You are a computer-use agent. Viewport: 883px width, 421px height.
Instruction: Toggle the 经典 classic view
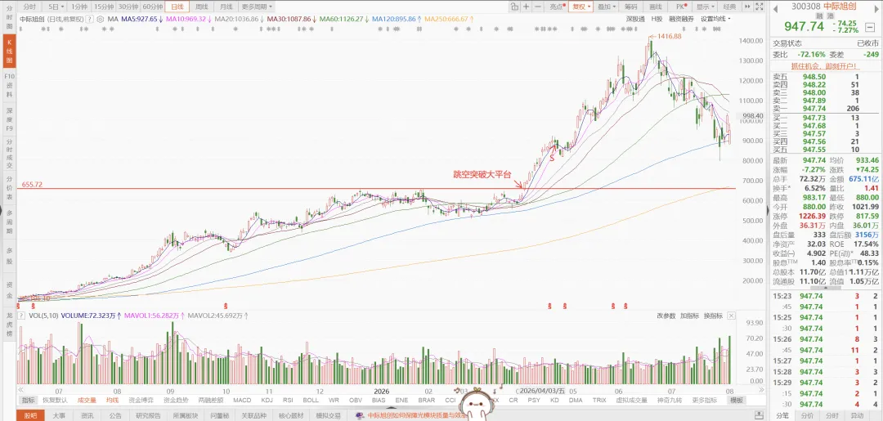(729, 7)
